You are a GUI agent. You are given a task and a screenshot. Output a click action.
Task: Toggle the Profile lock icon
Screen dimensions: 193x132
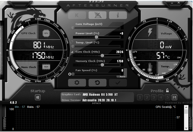[167, 90]
